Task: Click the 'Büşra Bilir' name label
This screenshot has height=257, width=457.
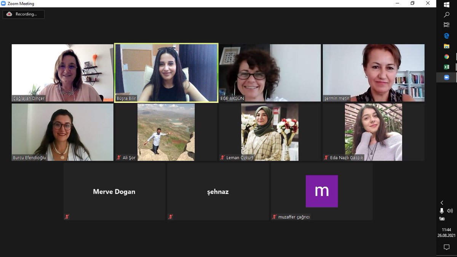Action: 126,98
